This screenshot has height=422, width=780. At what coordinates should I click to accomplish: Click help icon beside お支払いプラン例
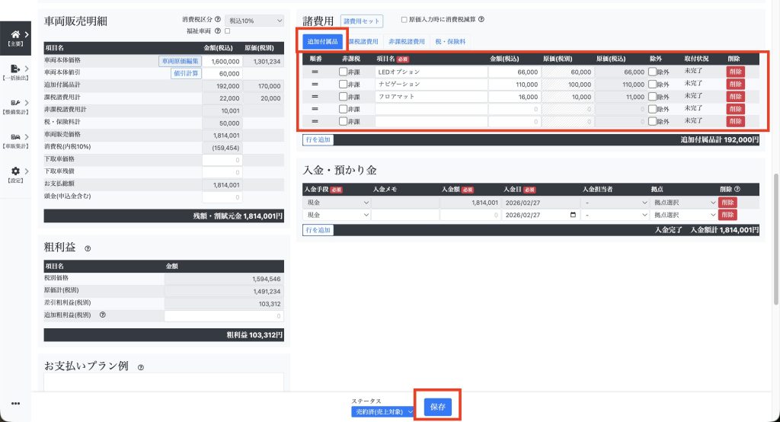click(140, 366)
